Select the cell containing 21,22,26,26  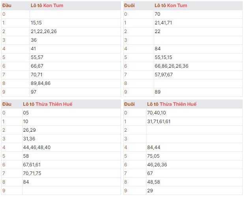coord(43,31)
